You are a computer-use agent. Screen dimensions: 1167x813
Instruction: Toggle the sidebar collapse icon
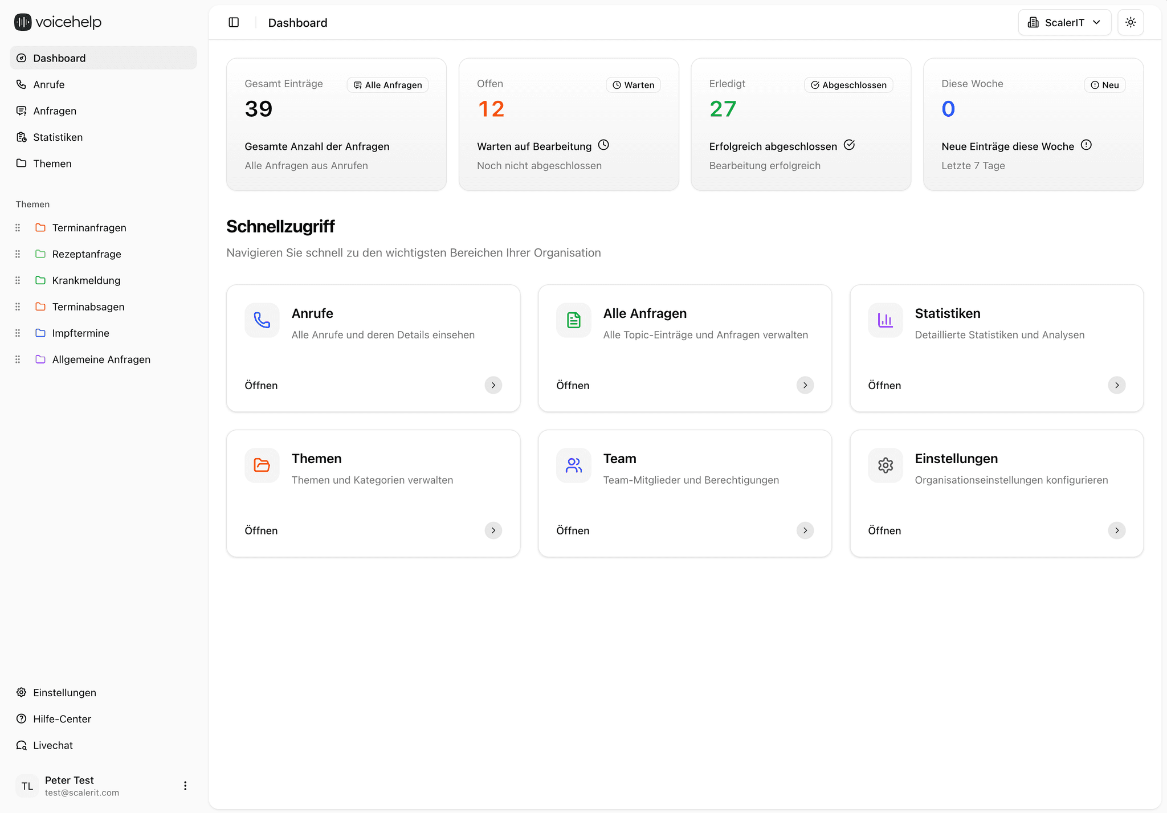(x=234, y=22)
